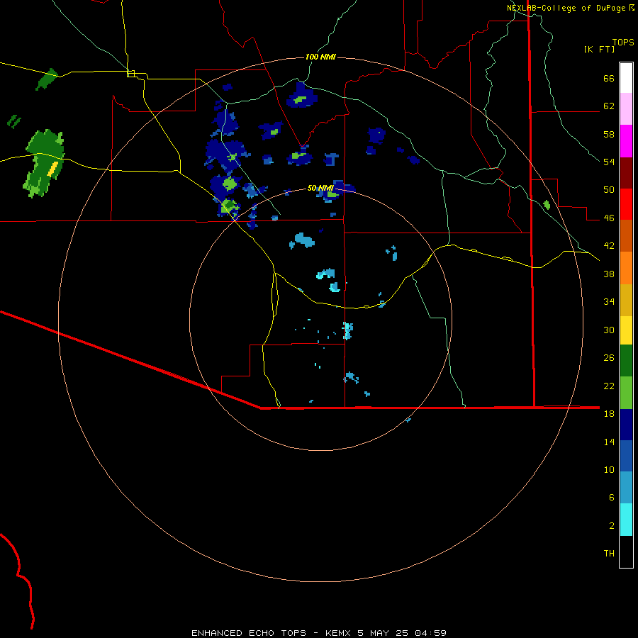638x638 pixels.
Task: Click the legend value '34'
Action: point(609,302)
